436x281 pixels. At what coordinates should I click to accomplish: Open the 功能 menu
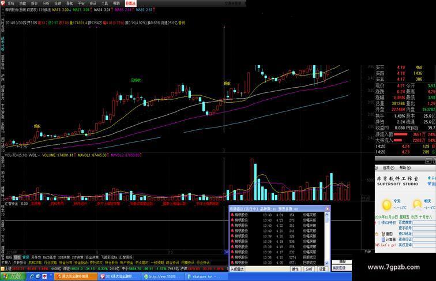[22, 3]
